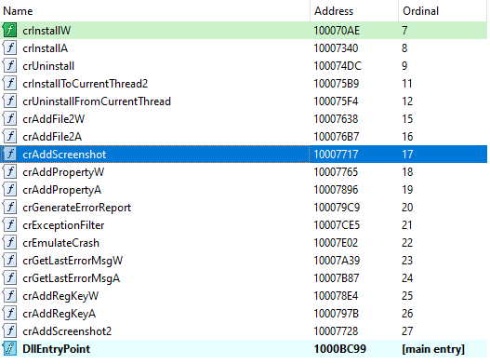Click the function icon beside crEmulateCrash
Viewport: 490px width, 364px height.
(9, 243)
